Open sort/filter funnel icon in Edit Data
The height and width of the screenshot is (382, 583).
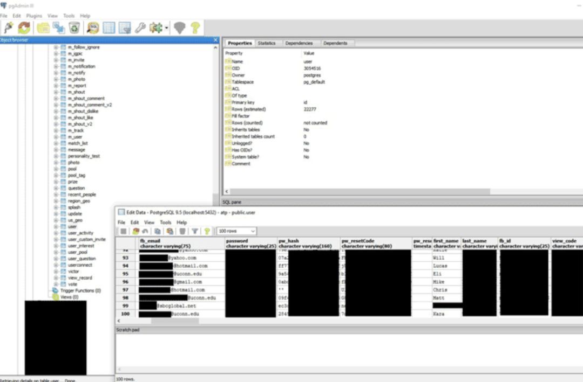pos(195,231)
